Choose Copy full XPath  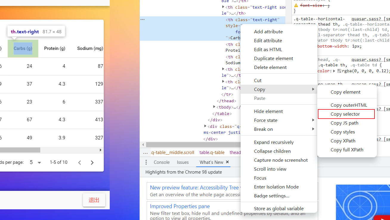click(x=347, y=150)
